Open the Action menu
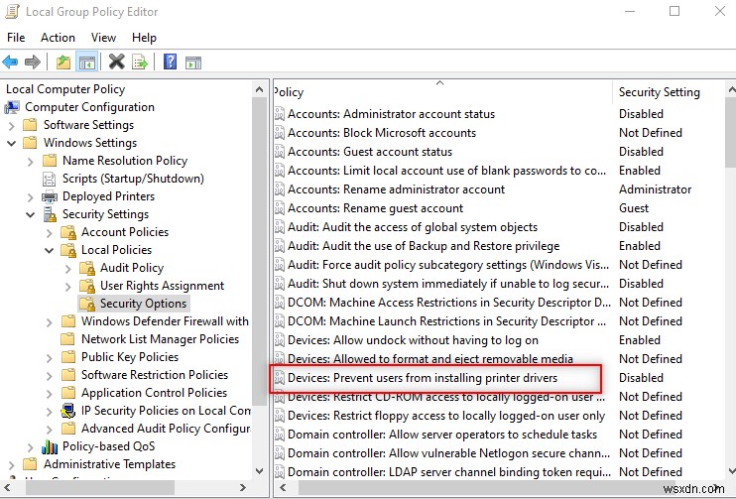This screenshot has height=499, width=736. pos(58,38)
